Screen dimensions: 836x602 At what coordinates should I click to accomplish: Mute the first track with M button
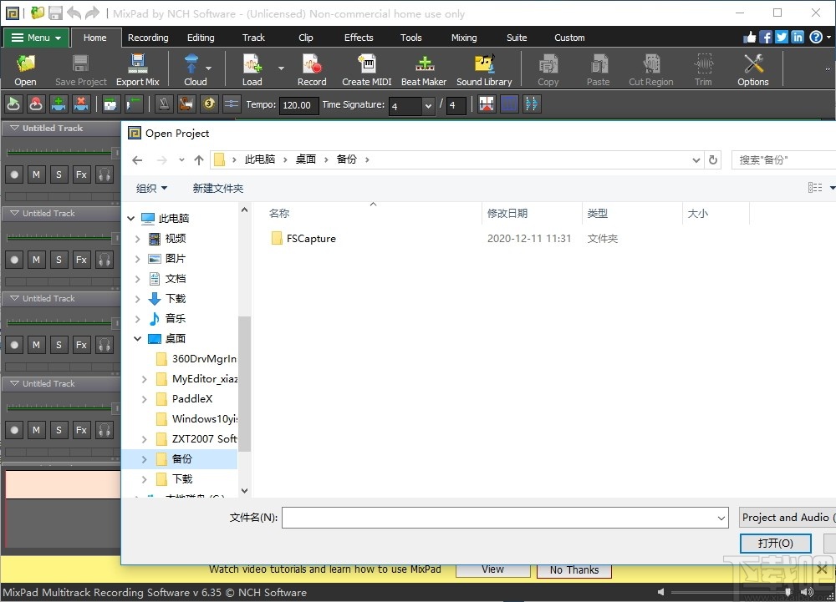click(x=36, y=174)
